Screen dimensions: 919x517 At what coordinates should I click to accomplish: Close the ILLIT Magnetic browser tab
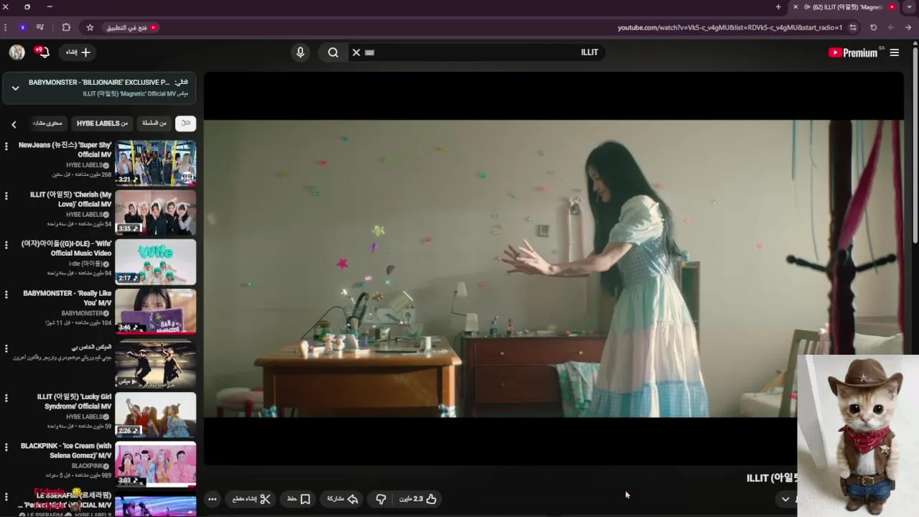pos(796,7)
